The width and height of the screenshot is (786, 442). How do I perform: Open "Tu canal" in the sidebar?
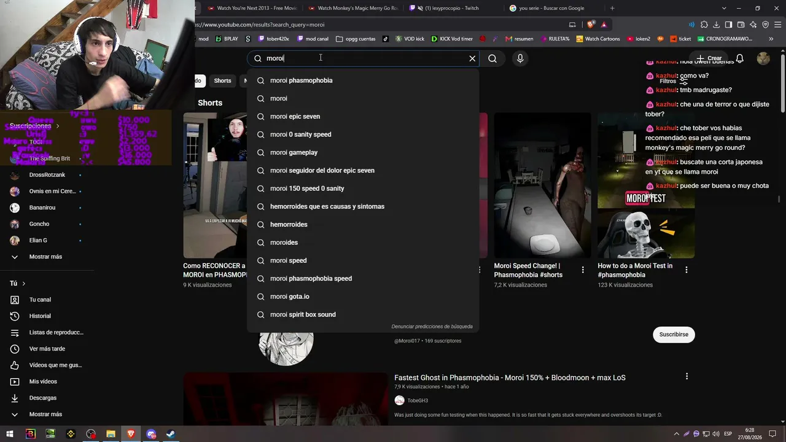pos(40,300)
